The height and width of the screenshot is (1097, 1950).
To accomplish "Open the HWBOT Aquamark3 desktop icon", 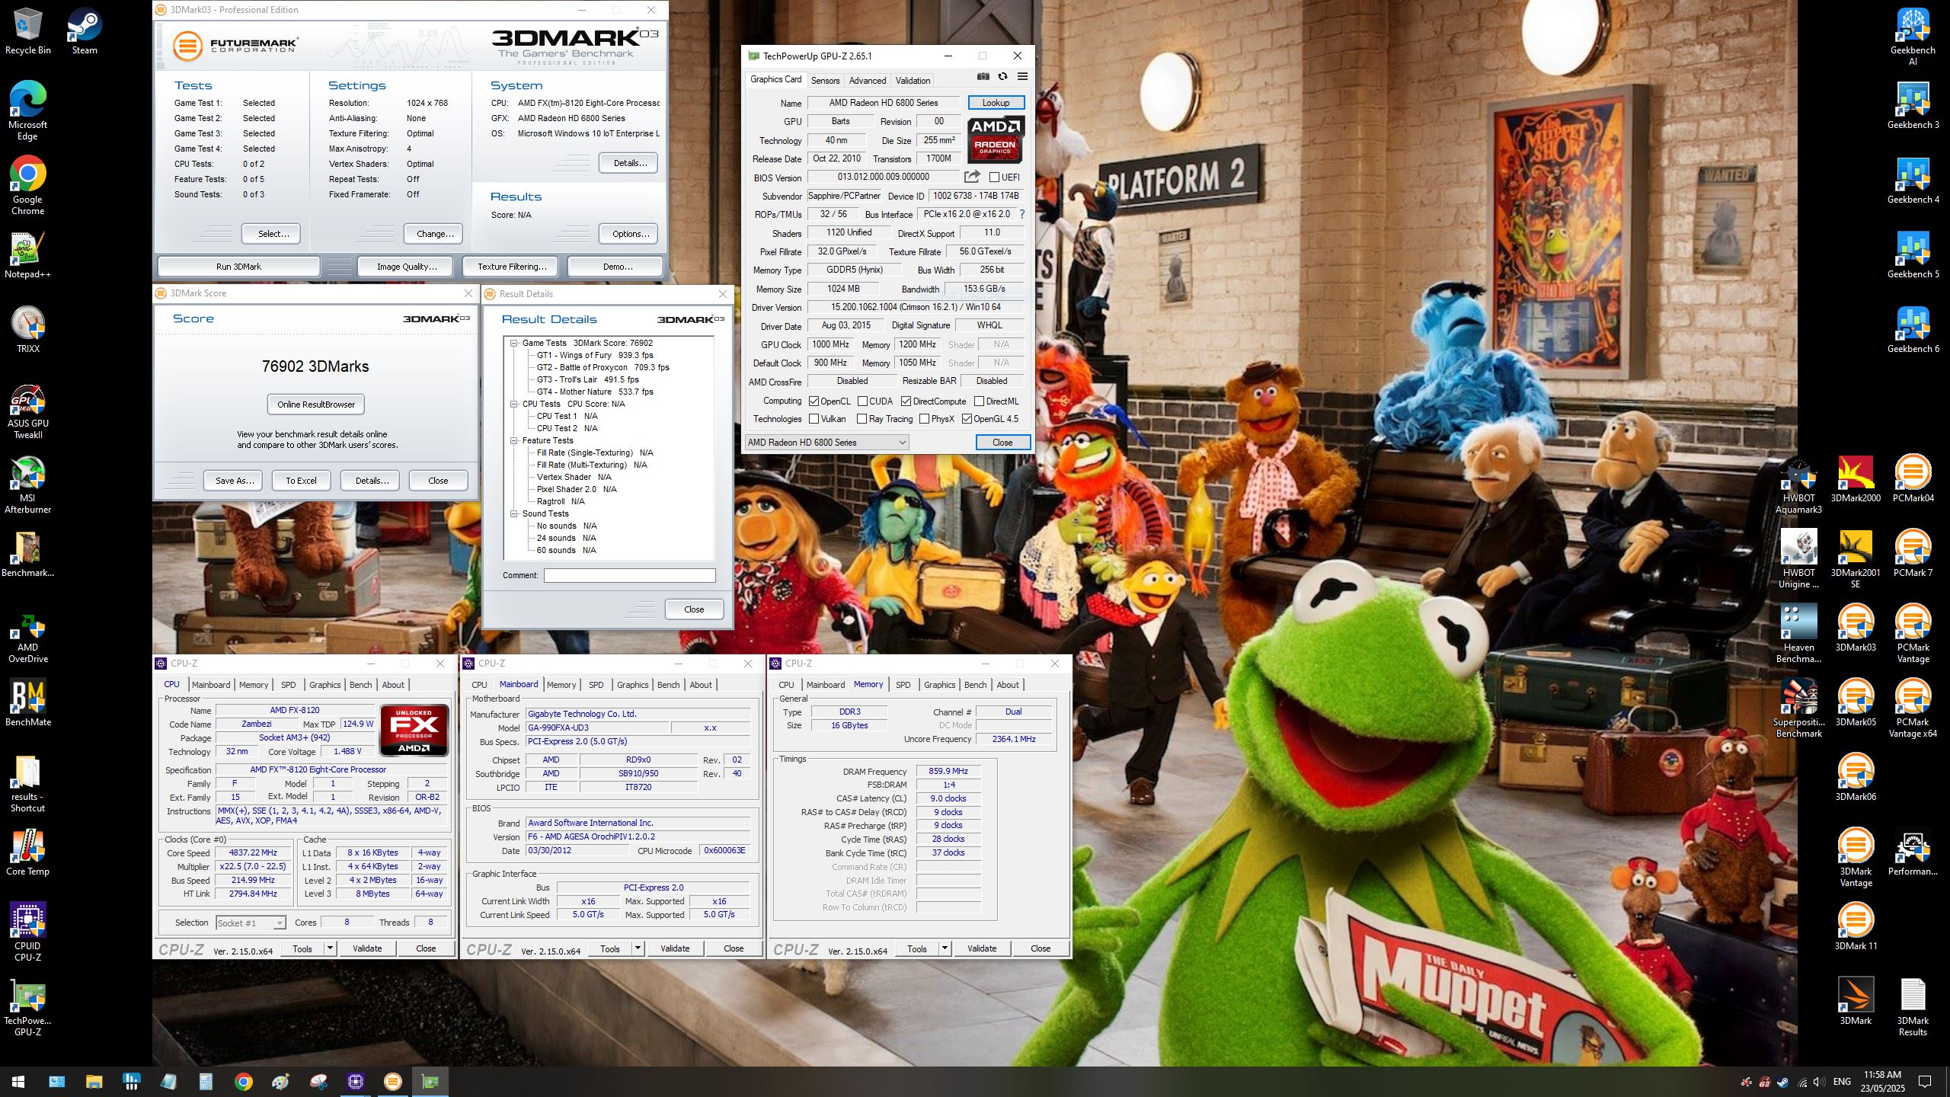I will 1798,485.
